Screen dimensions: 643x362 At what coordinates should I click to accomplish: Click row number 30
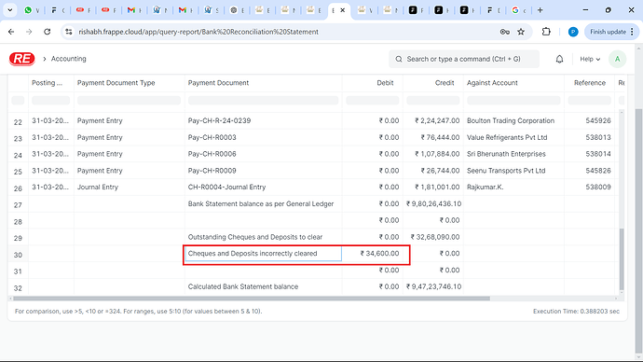tap(18, 255)
